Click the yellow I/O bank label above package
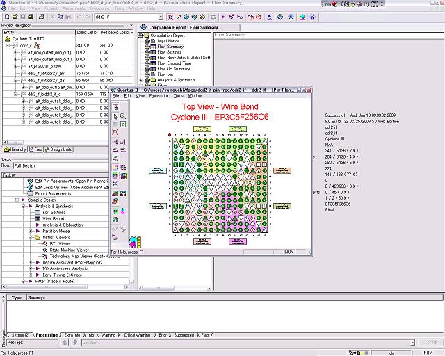Viewport: 445px width, 356px height. tap(202, 129)
